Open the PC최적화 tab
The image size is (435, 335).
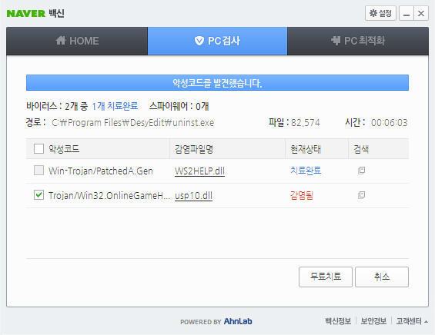[x=358, y=41]
